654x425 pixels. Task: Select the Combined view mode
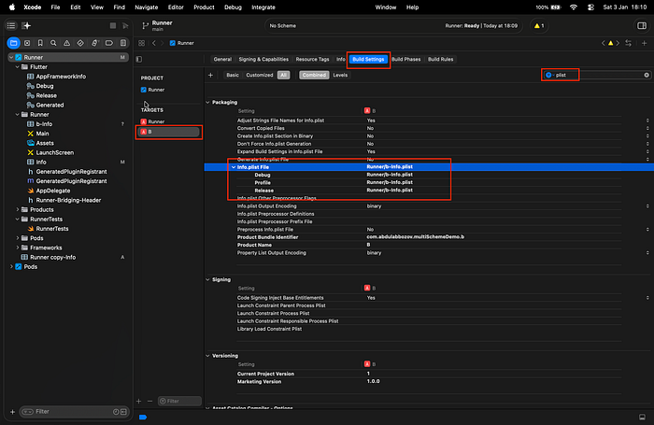pos(314,75)
